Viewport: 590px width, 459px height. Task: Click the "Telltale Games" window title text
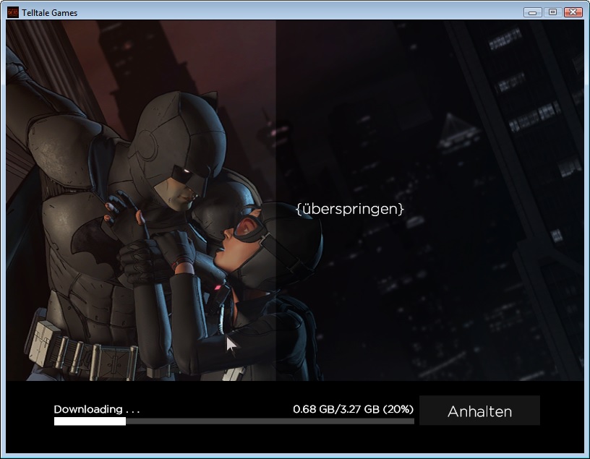tap(50, 13)
